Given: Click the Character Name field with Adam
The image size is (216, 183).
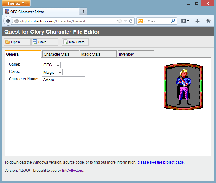Looking at the screenshot, I should point(63,80).
